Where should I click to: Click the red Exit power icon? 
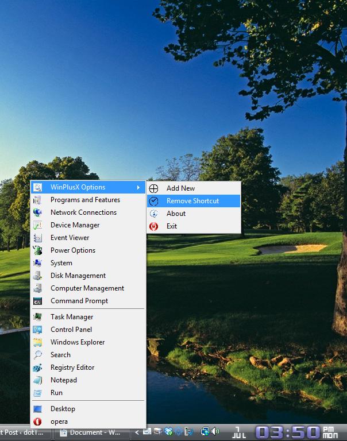(x=154, y=226)
